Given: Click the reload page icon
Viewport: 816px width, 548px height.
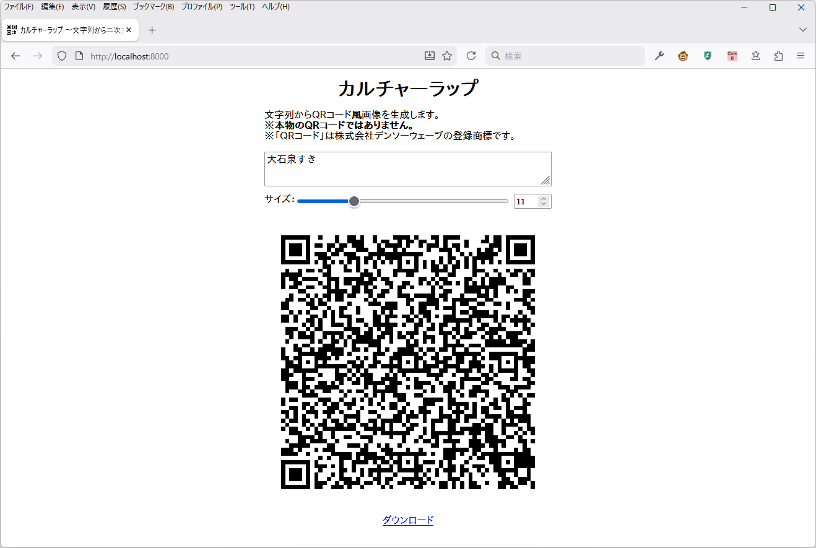Looking at the screenshot, I should point(471,56).
